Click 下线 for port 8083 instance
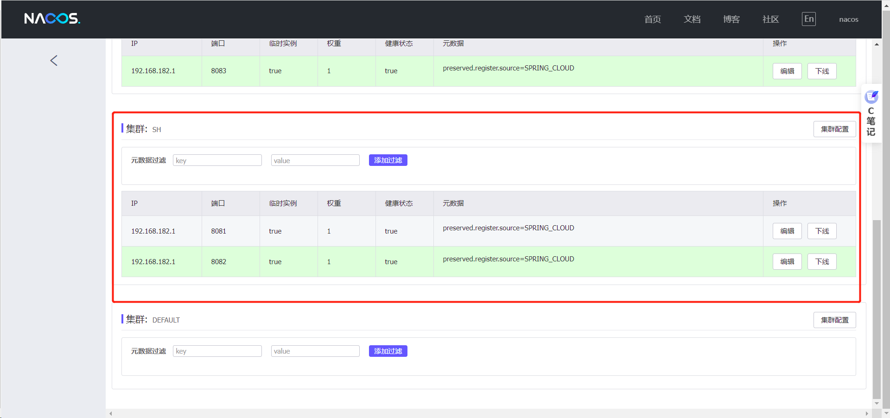This screenshot has height=418, width=890. [822, 71]
